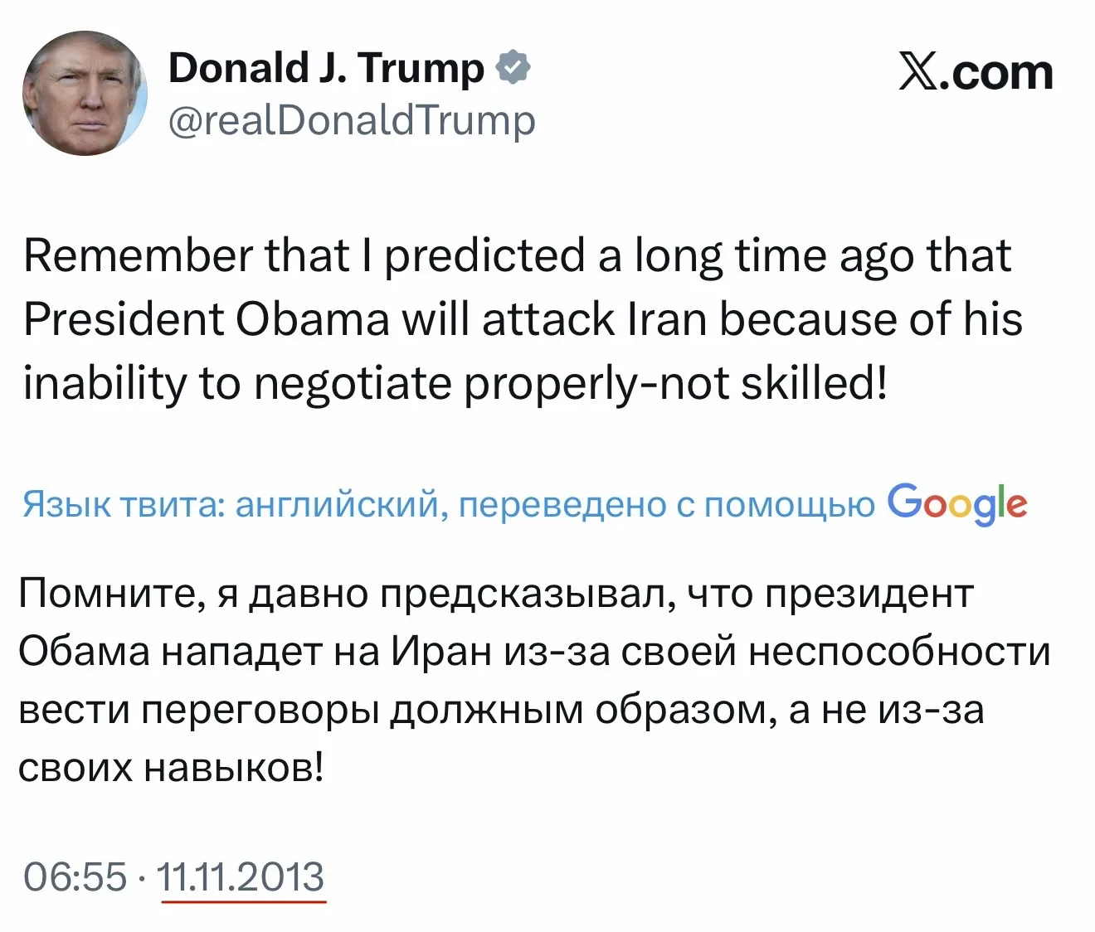Screen dimensions: 1095x932
Task: Click the blue verified badge
Action: point(513,68)
